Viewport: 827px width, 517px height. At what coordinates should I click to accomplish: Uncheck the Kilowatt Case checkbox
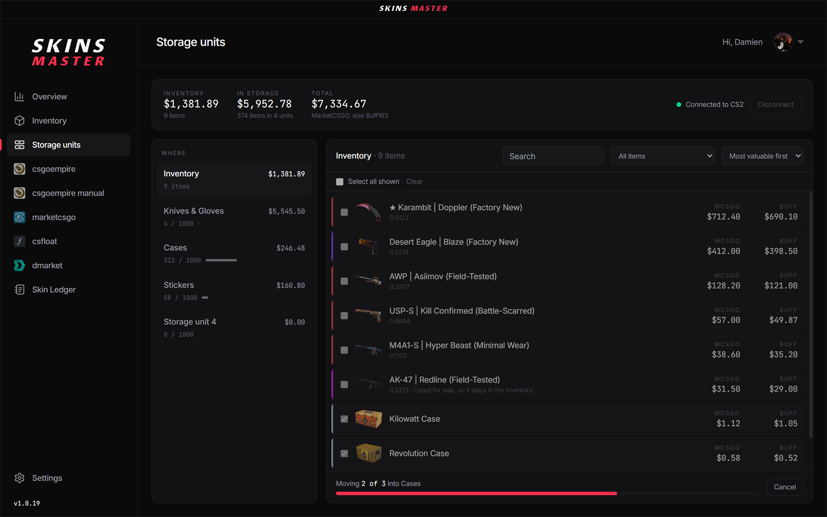coord(344,419)
